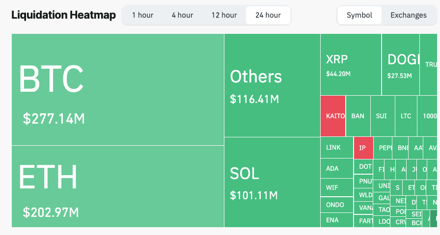Select the LINK tile
Screen dimensions: 440x235
[336, 148]
